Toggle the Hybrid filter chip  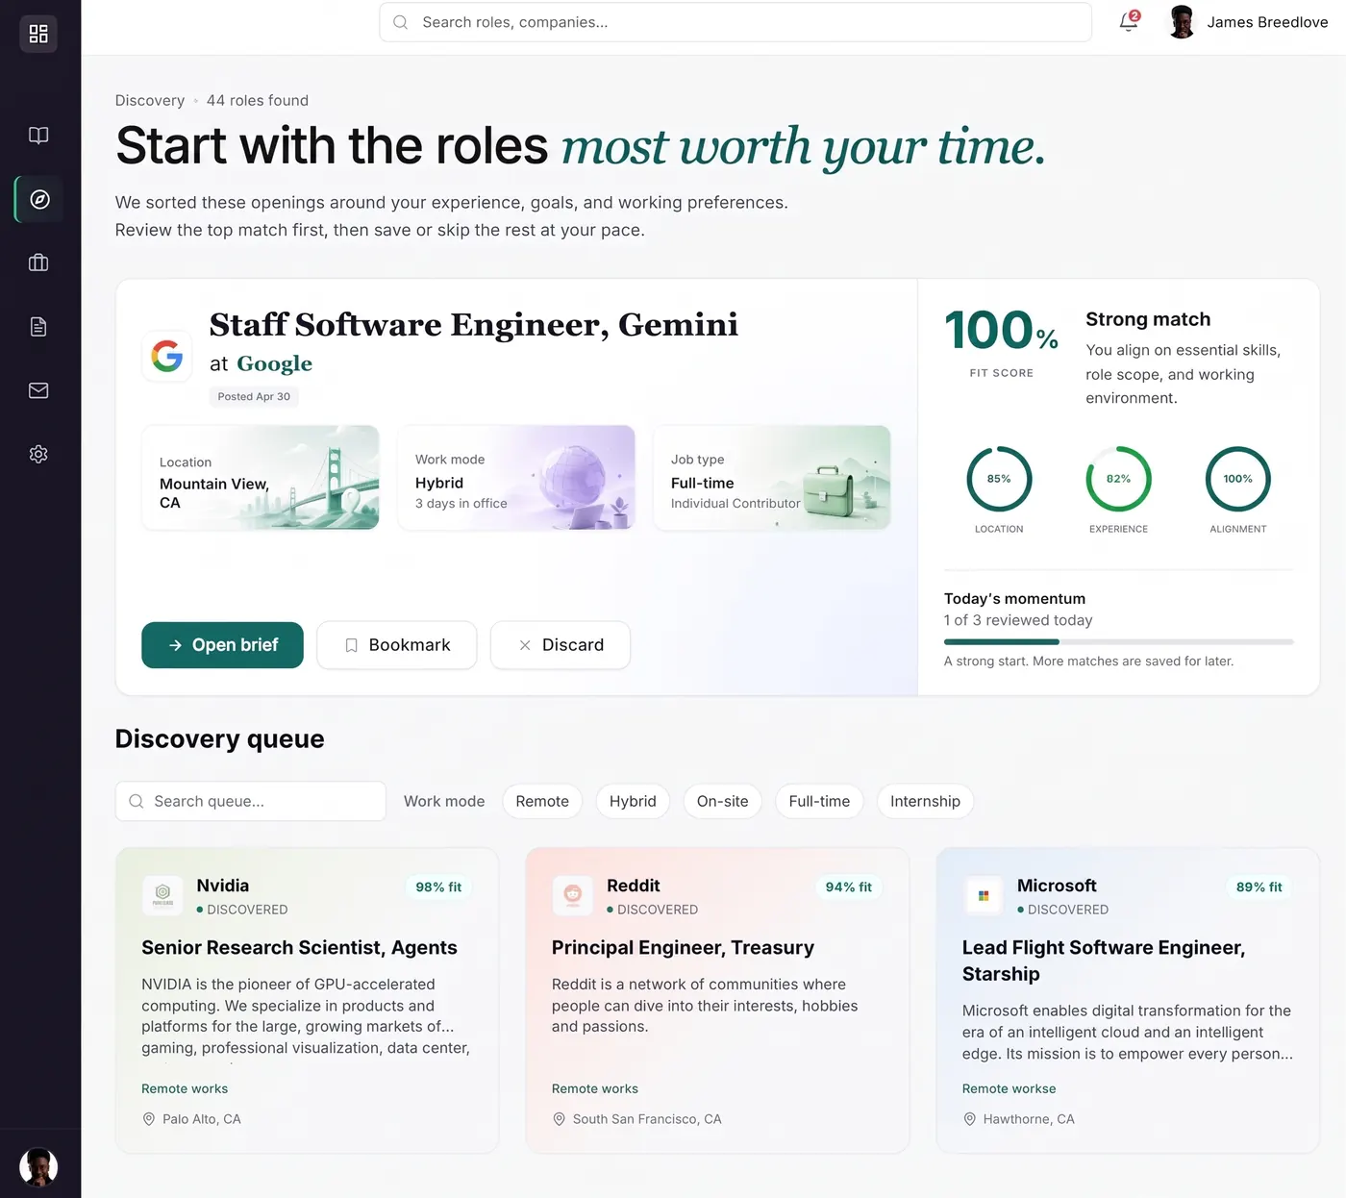pos(633,801)
